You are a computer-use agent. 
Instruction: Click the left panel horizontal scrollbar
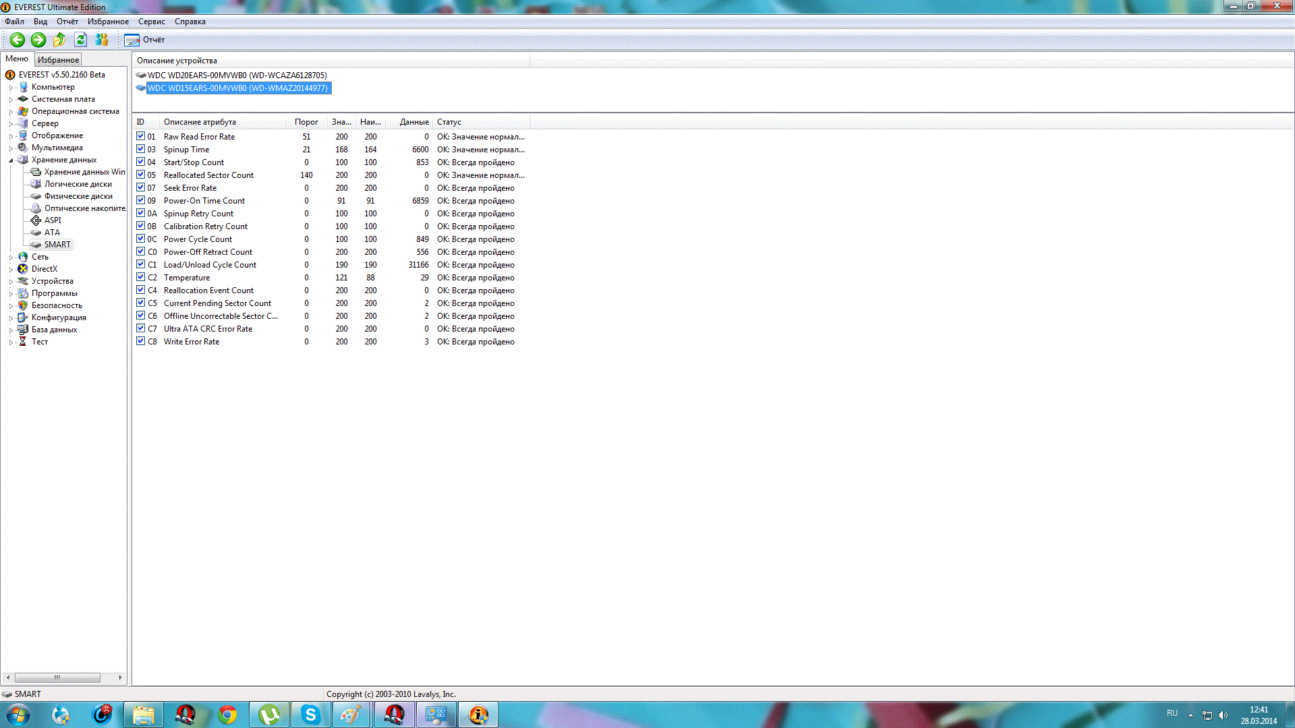[57, 677]
